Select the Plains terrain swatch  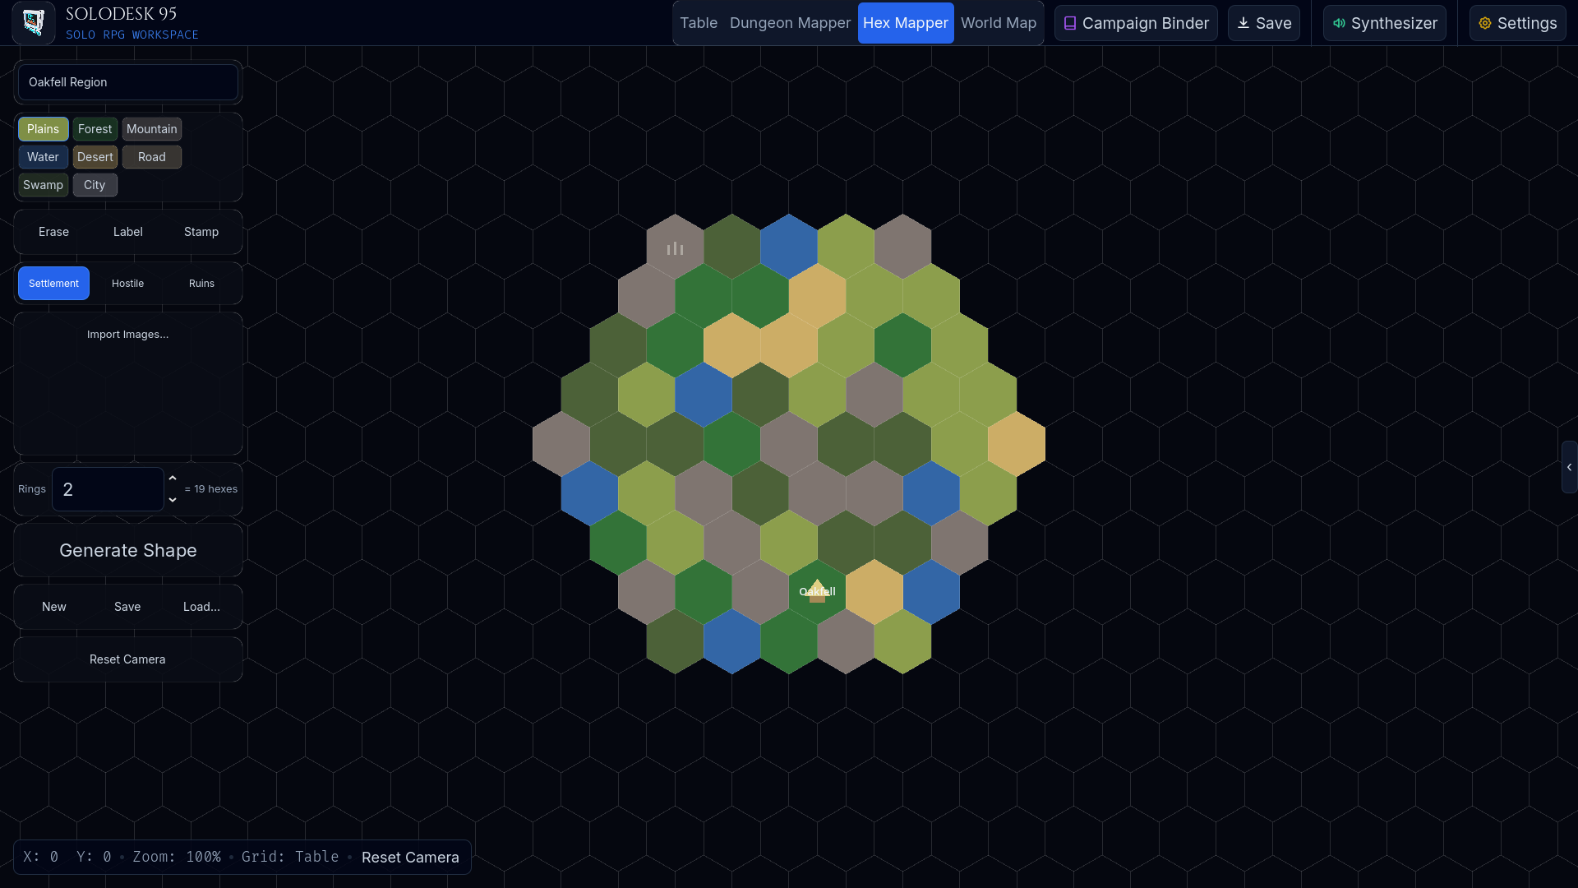(44, 129)
